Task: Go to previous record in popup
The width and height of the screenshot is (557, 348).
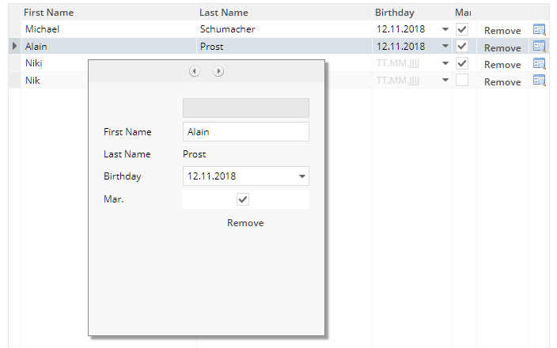Action: pos(195,71)
